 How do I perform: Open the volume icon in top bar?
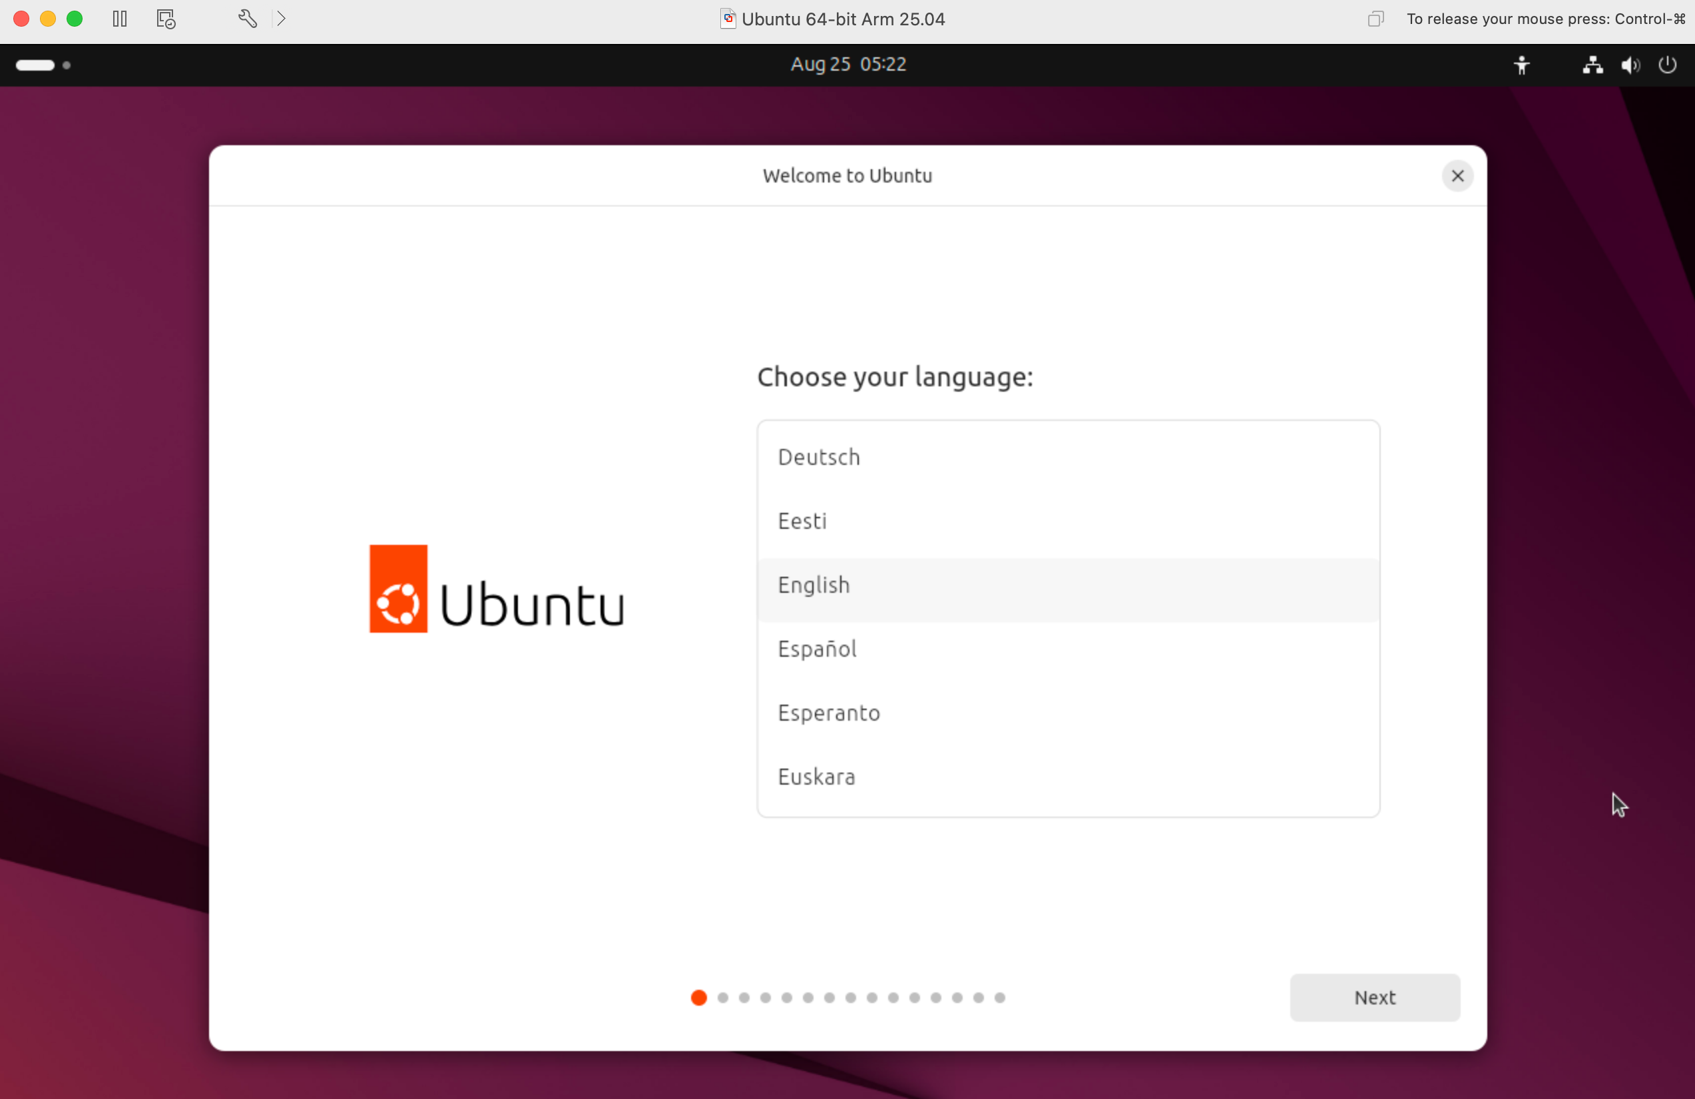(1630, 65)
